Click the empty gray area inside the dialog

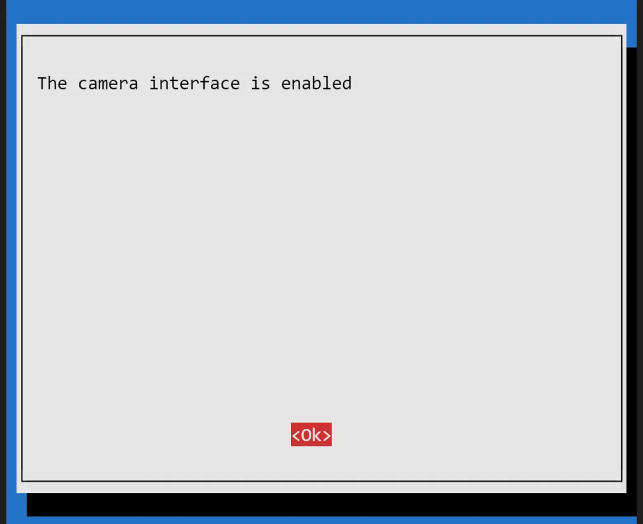pyautogui.click(x=321, y=254)
